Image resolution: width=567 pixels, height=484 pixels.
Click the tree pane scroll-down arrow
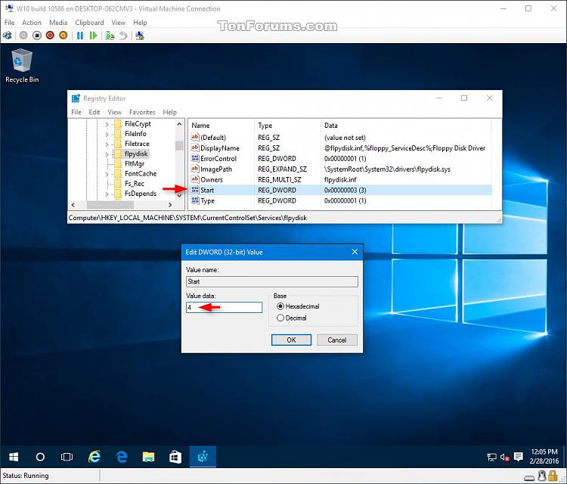coord(179,195)
